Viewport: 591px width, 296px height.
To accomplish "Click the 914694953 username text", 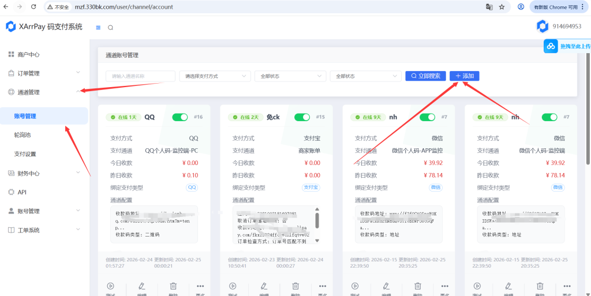I will point(567,27).
